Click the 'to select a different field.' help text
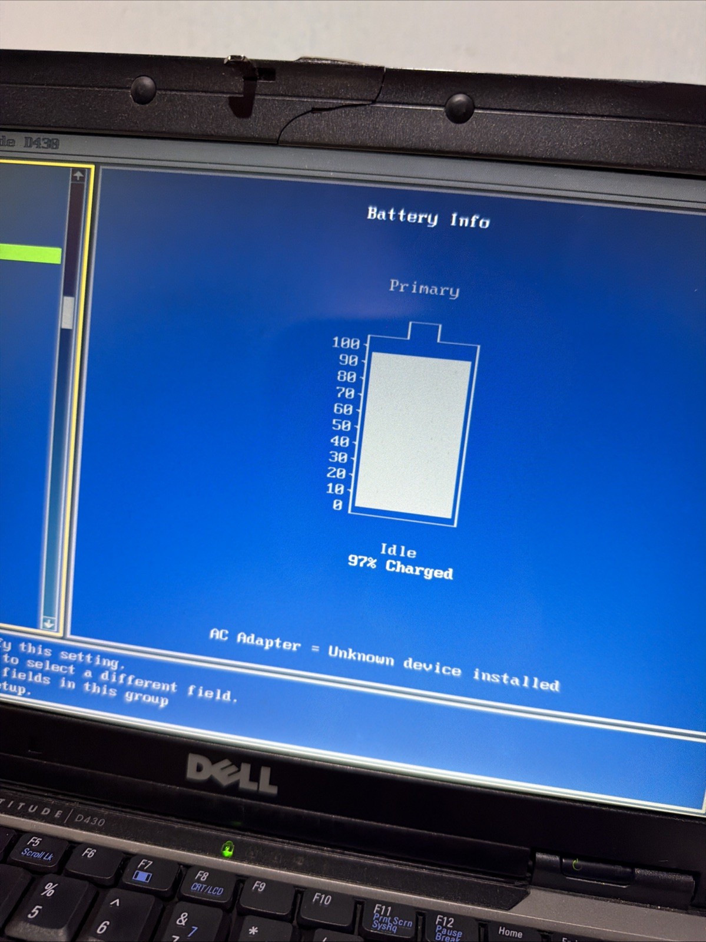This screenshot has height=942, width=706. (x=119, y=677)
